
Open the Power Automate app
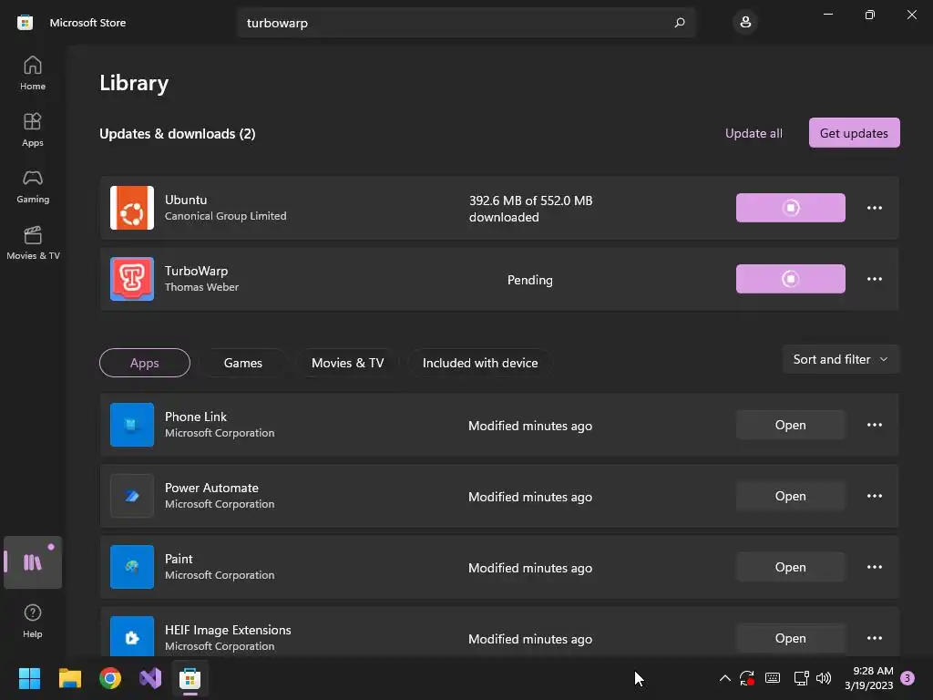790,496
